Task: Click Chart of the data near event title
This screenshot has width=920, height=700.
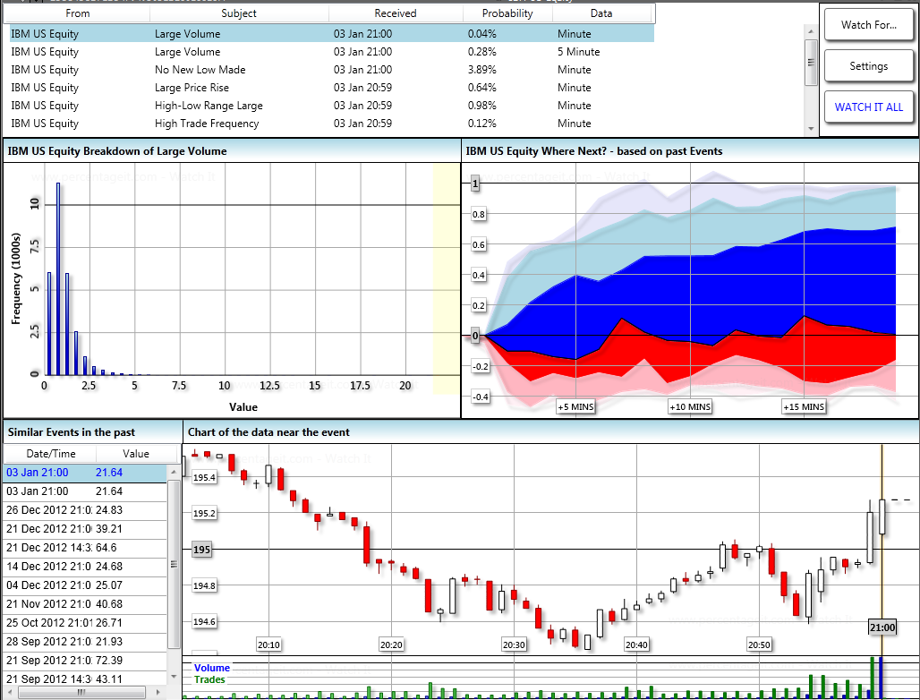Action: [x=268, y=432]
